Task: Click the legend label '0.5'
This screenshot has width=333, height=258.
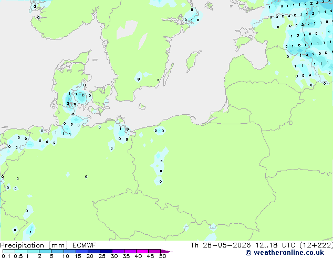Action: pos(18,256)
